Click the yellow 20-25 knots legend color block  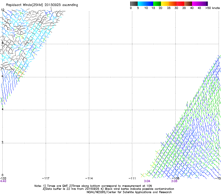coord(165,4)
